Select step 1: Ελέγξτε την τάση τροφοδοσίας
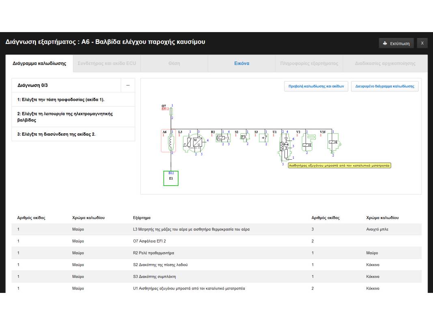 (73, 100)
